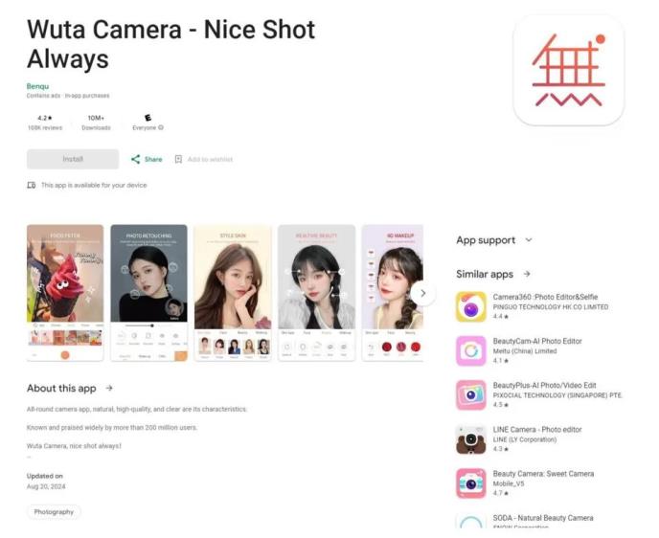Open the BeautyPlus app icon
This screenshot has width=659, height=538.
coord(471,394)
